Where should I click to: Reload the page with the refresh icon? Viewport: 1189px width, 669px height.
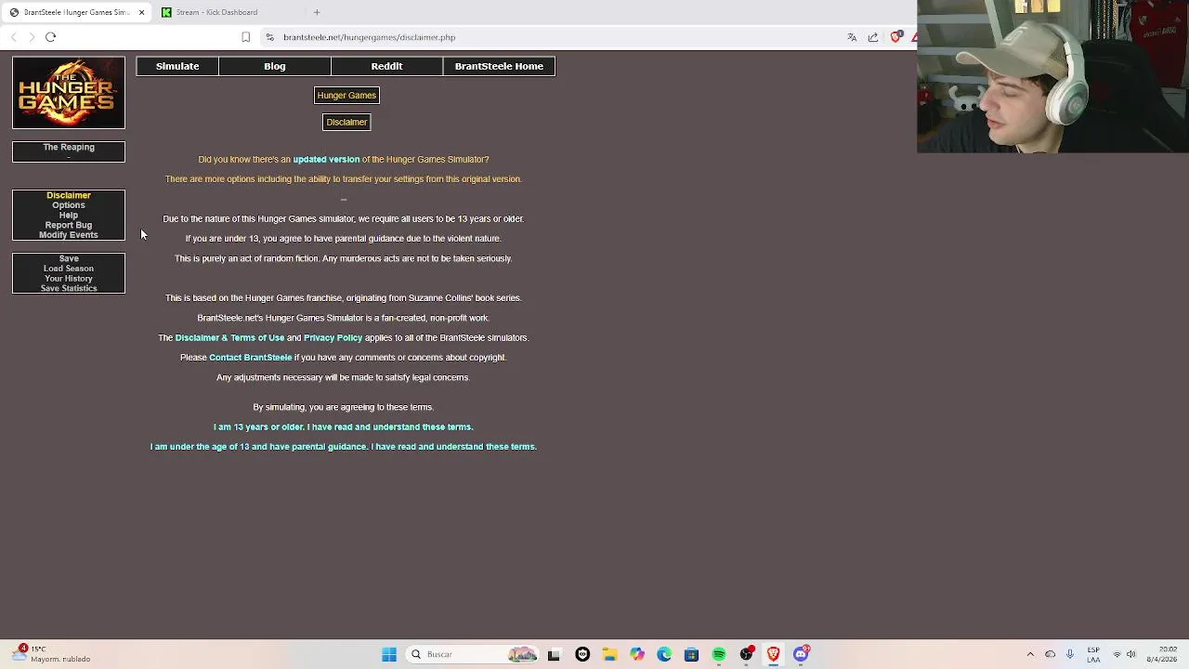[50, 37]
